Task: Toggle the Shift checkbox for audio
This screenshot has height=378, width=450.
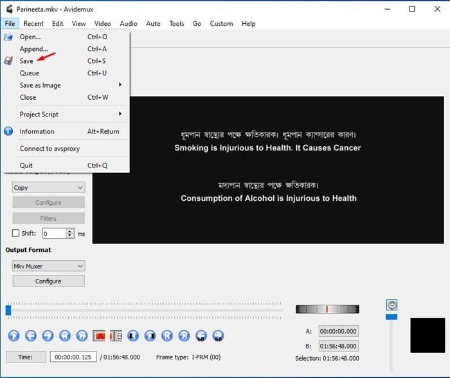Action: 16,234
